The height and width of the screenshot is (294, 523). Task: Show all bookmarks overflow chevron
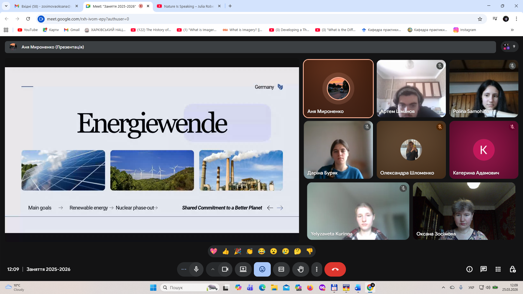pyautogui.click(x=512, y=30)
